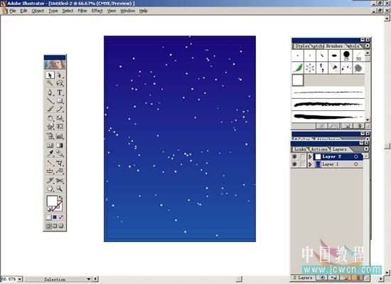Expand Layer 2 with its disclosure triangle
This screenshot has height=284, width=391.
(x=310, y=157)
